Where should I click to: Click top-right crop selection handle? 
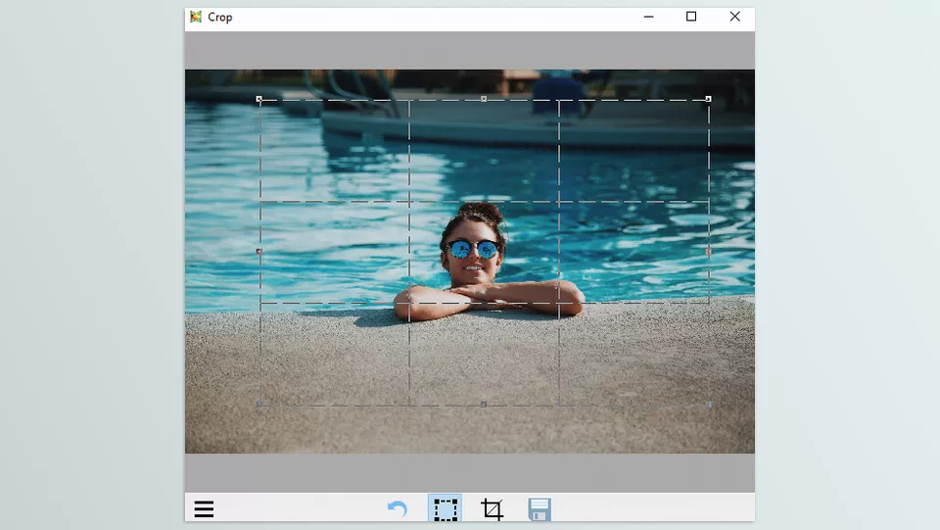(709, 99)
